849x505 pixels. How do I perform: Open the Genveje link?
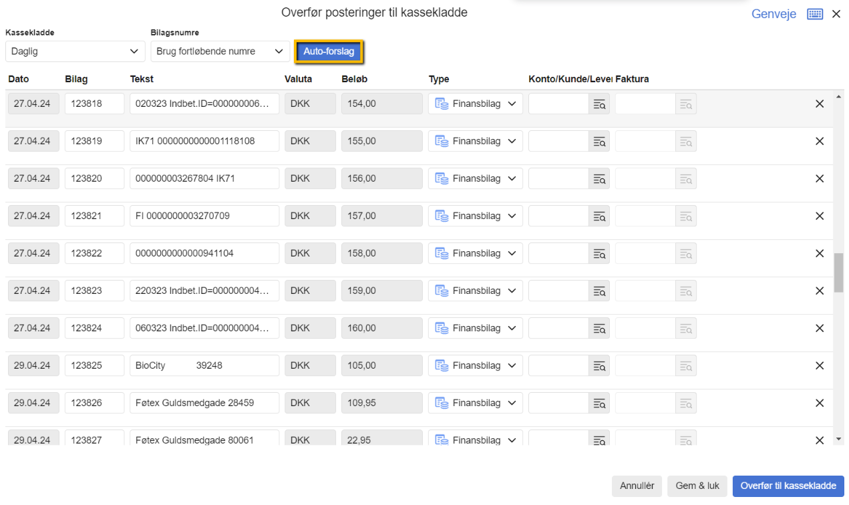(774, 14)
